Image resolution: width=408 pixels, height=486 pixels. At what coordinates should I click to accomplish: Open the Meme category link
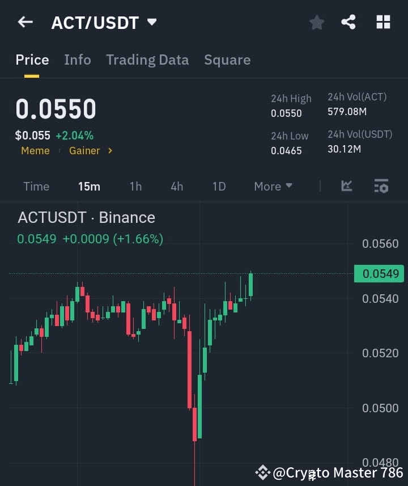click(35, 151)
